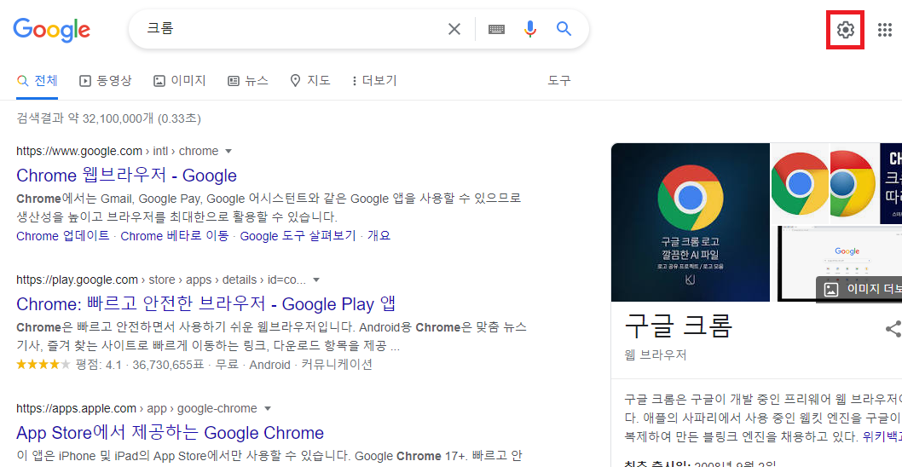Click the result count text '검색결과 약 32,100,000개'
This screenshot has width=902, height=467.
[86, 119]
